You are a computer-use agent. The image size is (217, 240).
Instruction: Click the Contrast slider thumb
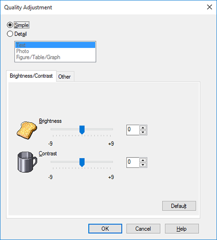click(82, 162)
